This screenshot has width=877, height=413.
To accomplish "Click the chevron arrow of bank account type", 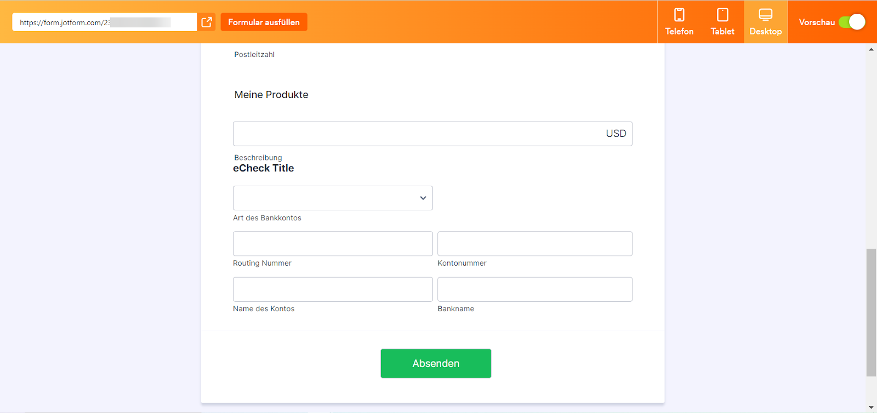I will click(x=423, y=198).
